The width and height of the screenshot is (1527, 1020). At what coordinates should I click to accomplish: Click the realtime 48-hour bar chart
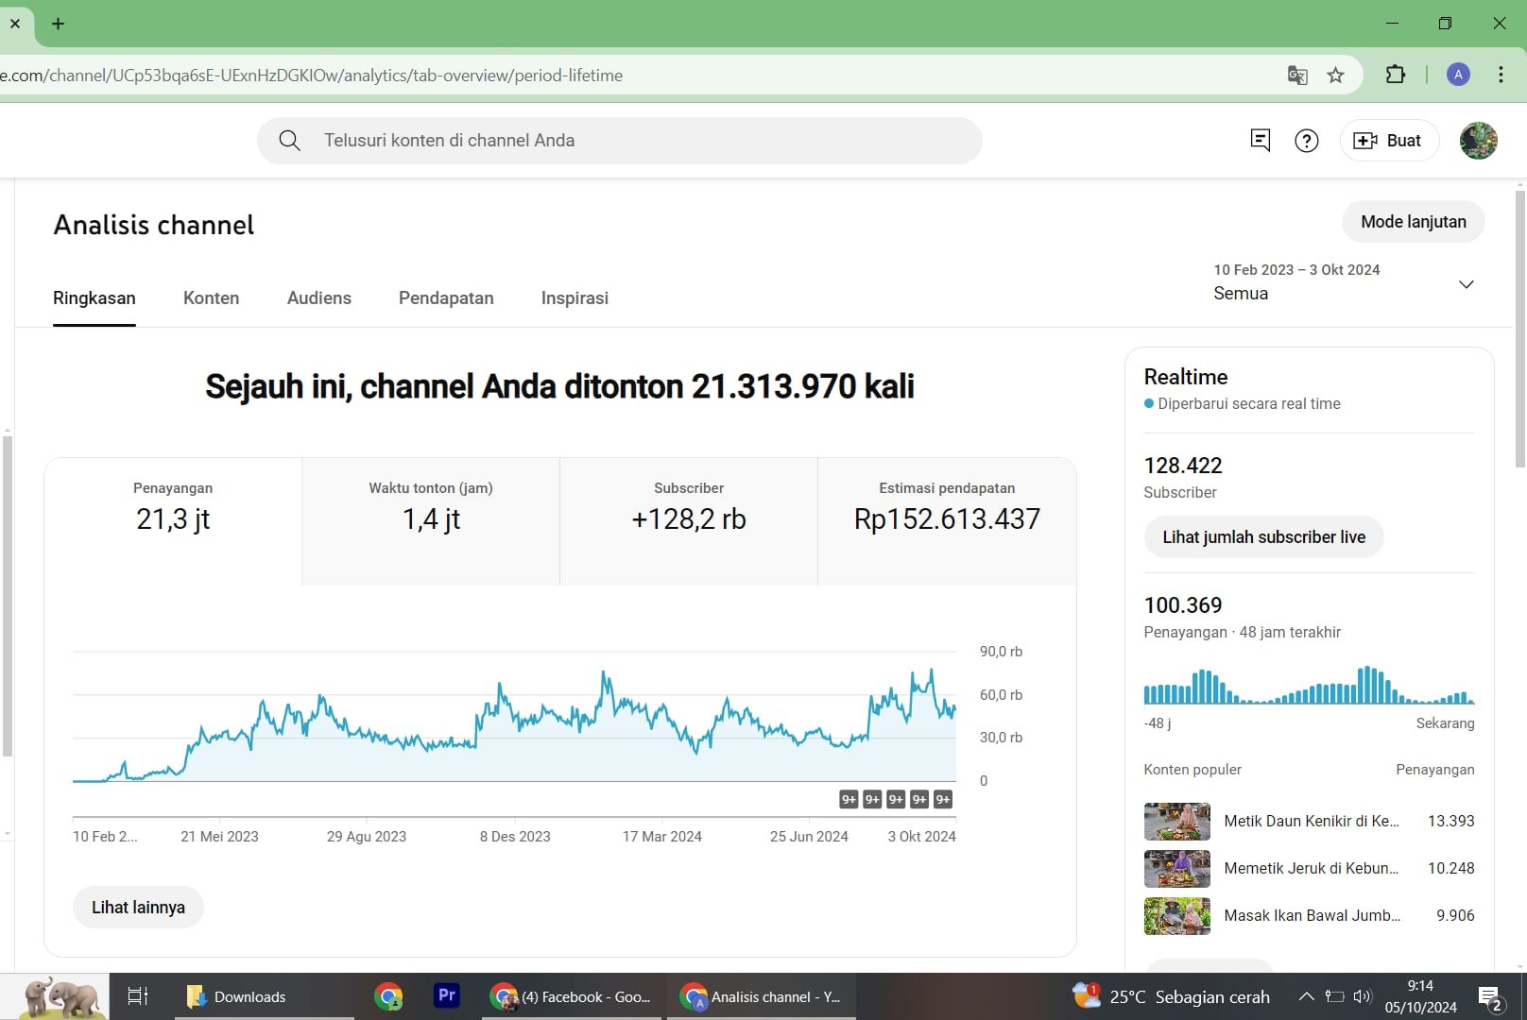1309,686
